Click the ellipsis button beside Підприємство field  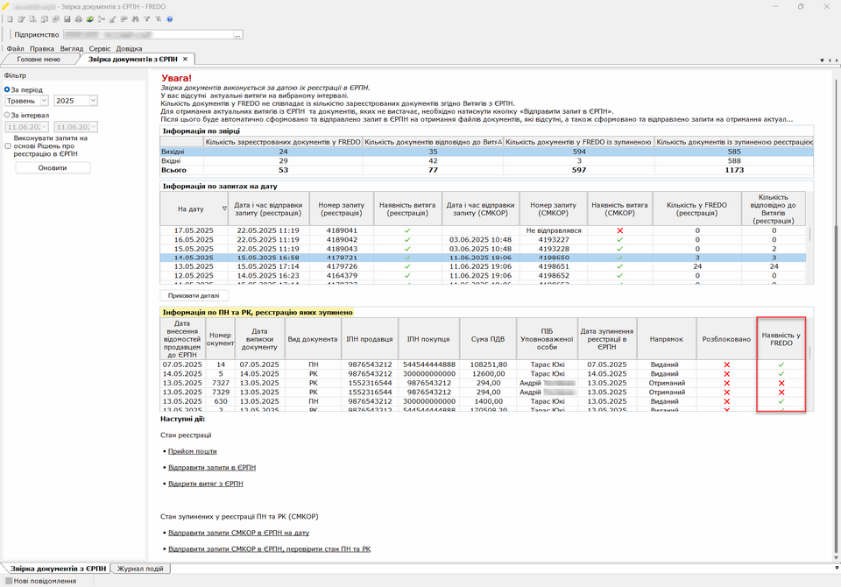tap(238, 35)
